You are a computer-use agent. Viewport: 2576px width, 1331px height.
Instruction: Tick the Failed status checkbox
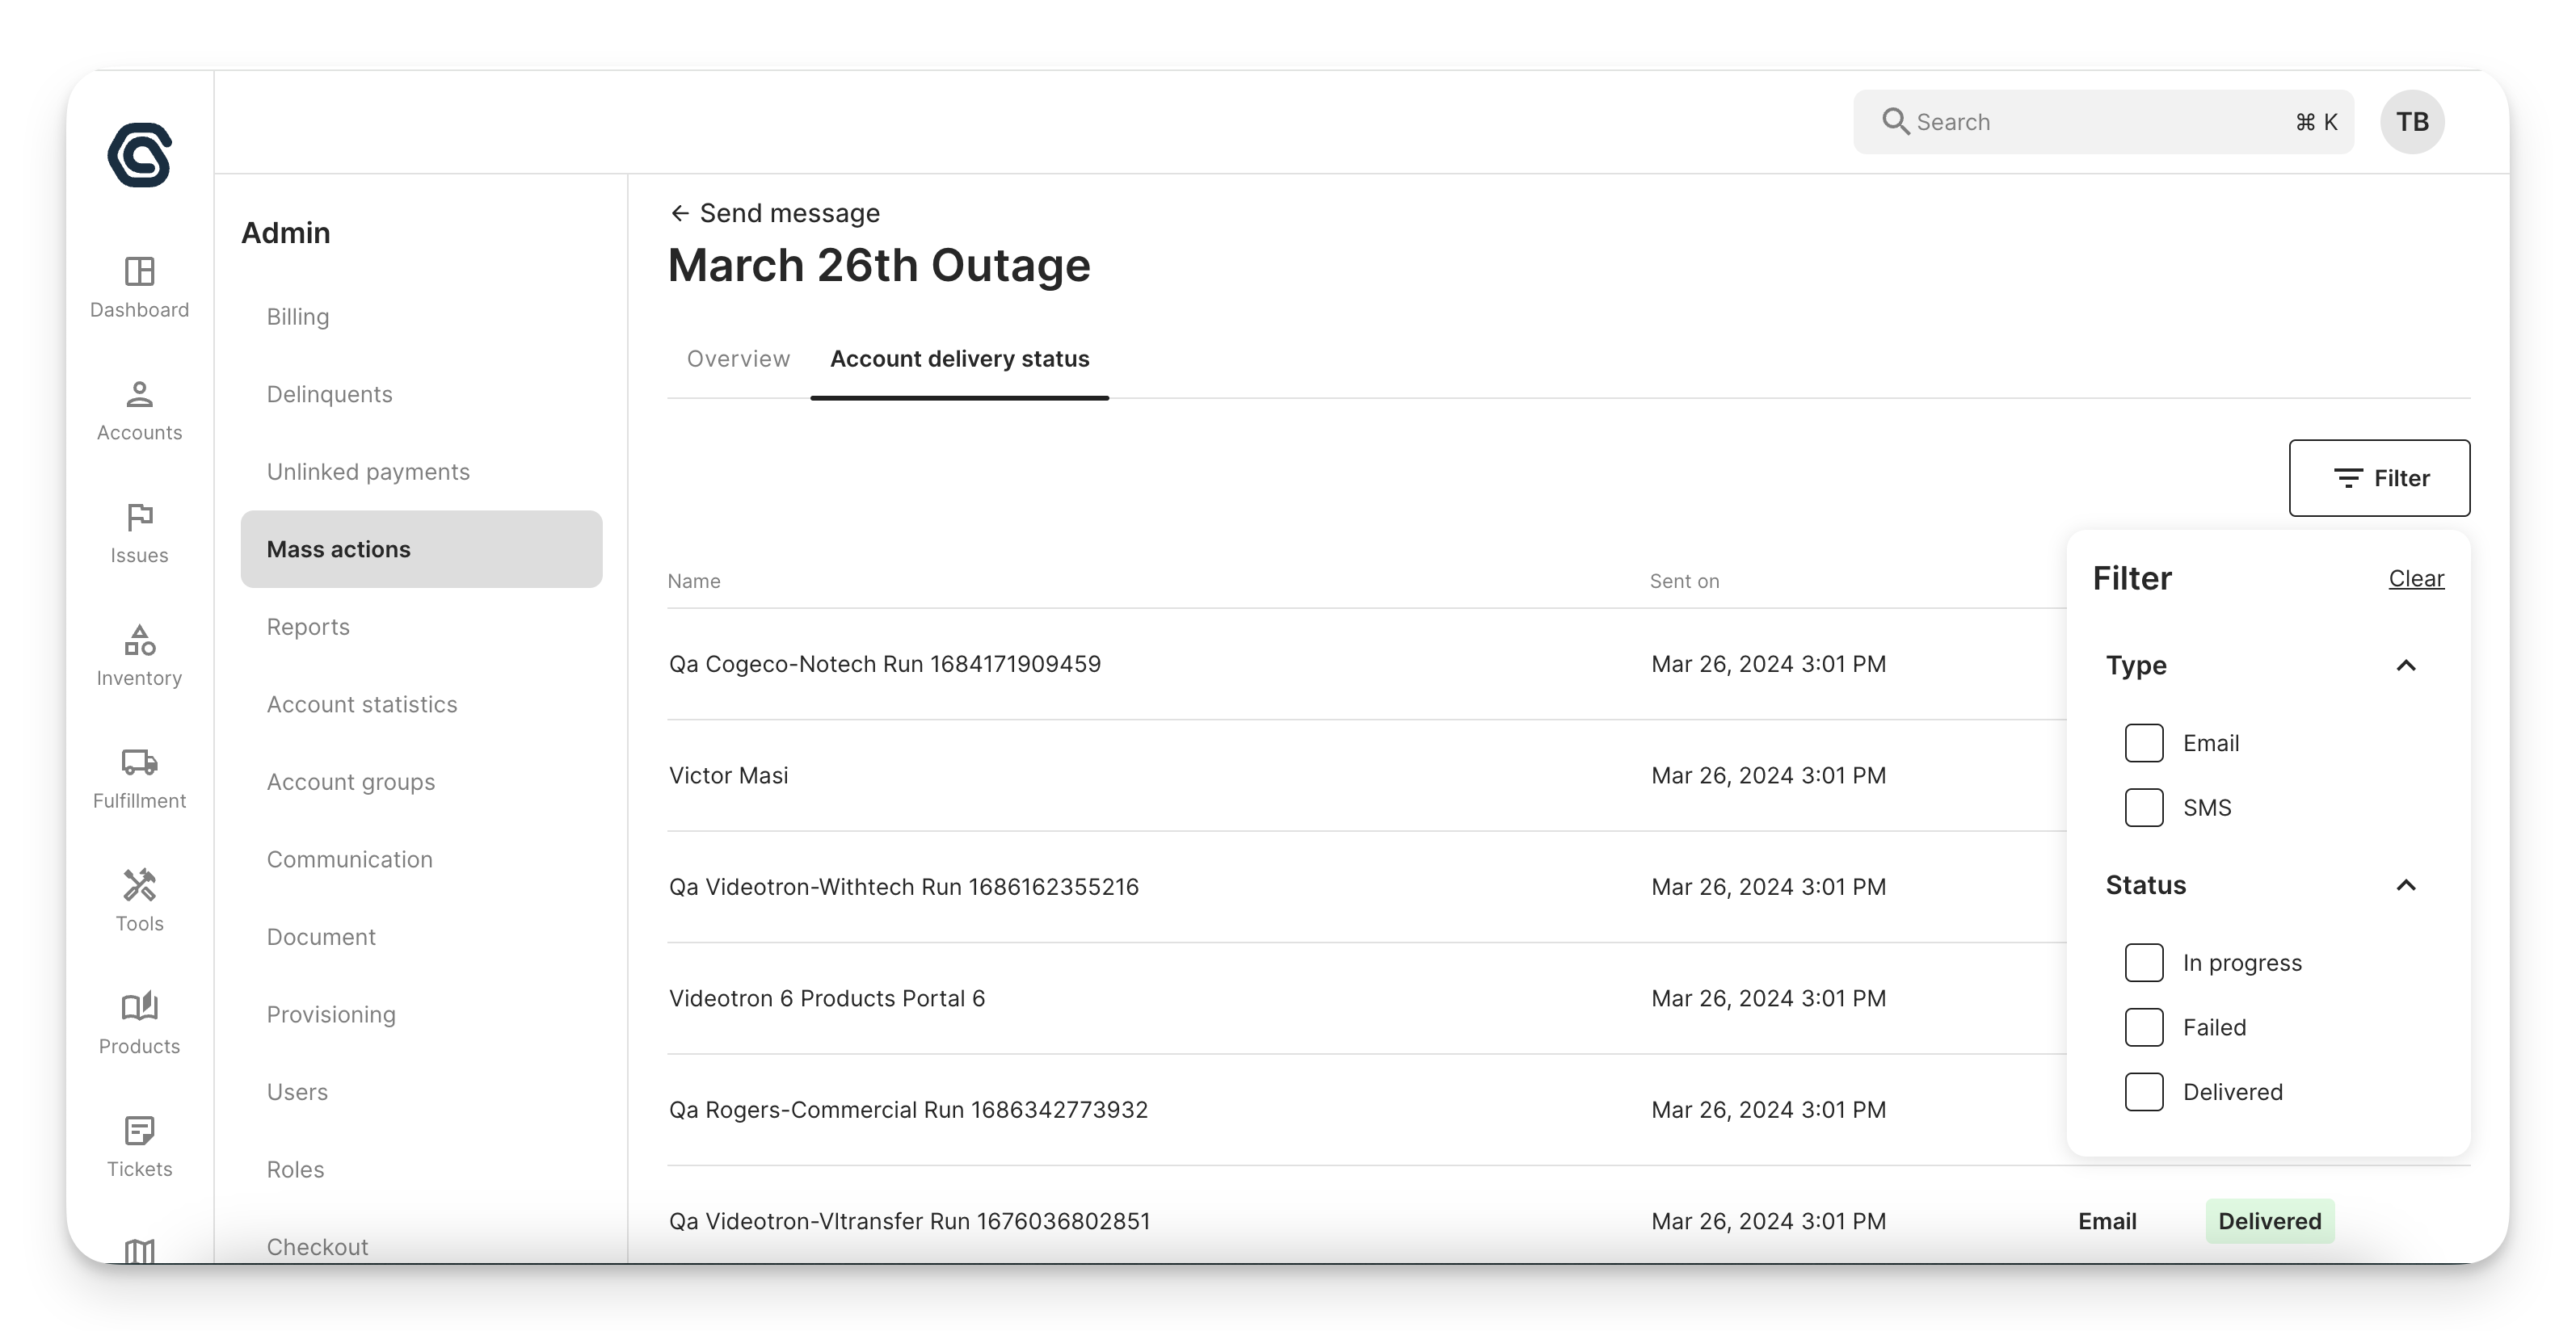pos(2143,1027)
